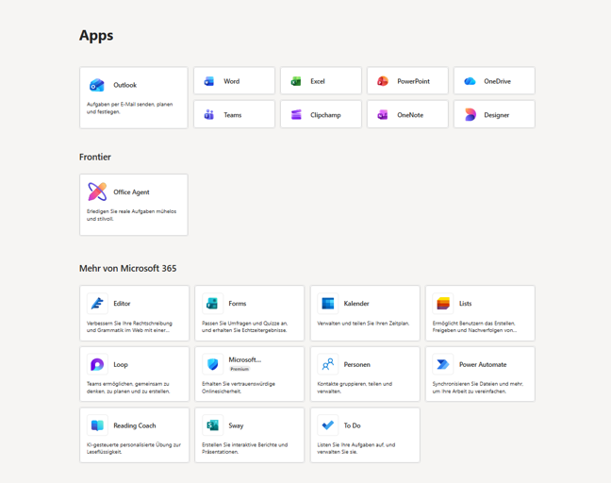Click the Editor title text
Viewport: 611px width, 483px height.
(x=122, y=303)
